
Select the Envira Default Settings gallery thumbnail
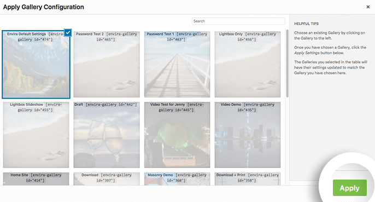(x=36, y=65)
